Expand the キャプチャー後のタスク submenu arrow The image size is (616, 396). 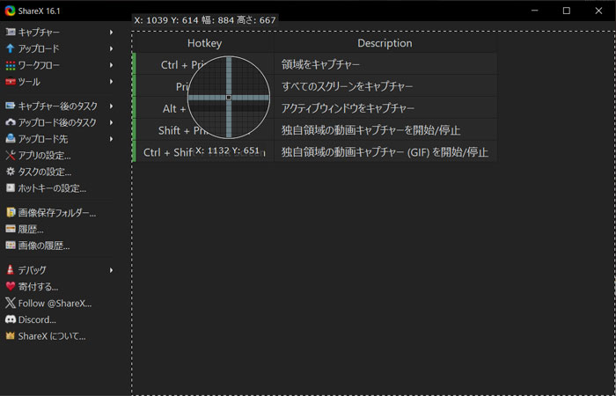point(112,106)
